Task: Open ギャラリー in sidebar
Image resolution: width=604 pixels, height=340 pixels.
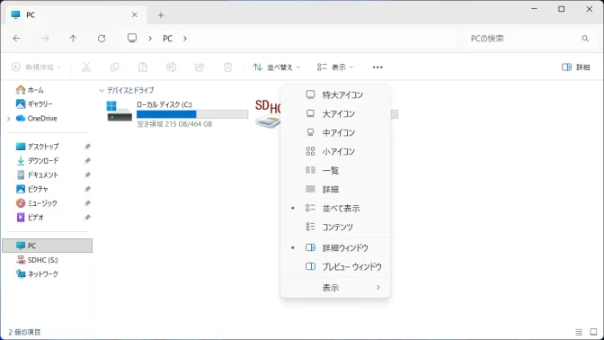Action: point(34,104)
